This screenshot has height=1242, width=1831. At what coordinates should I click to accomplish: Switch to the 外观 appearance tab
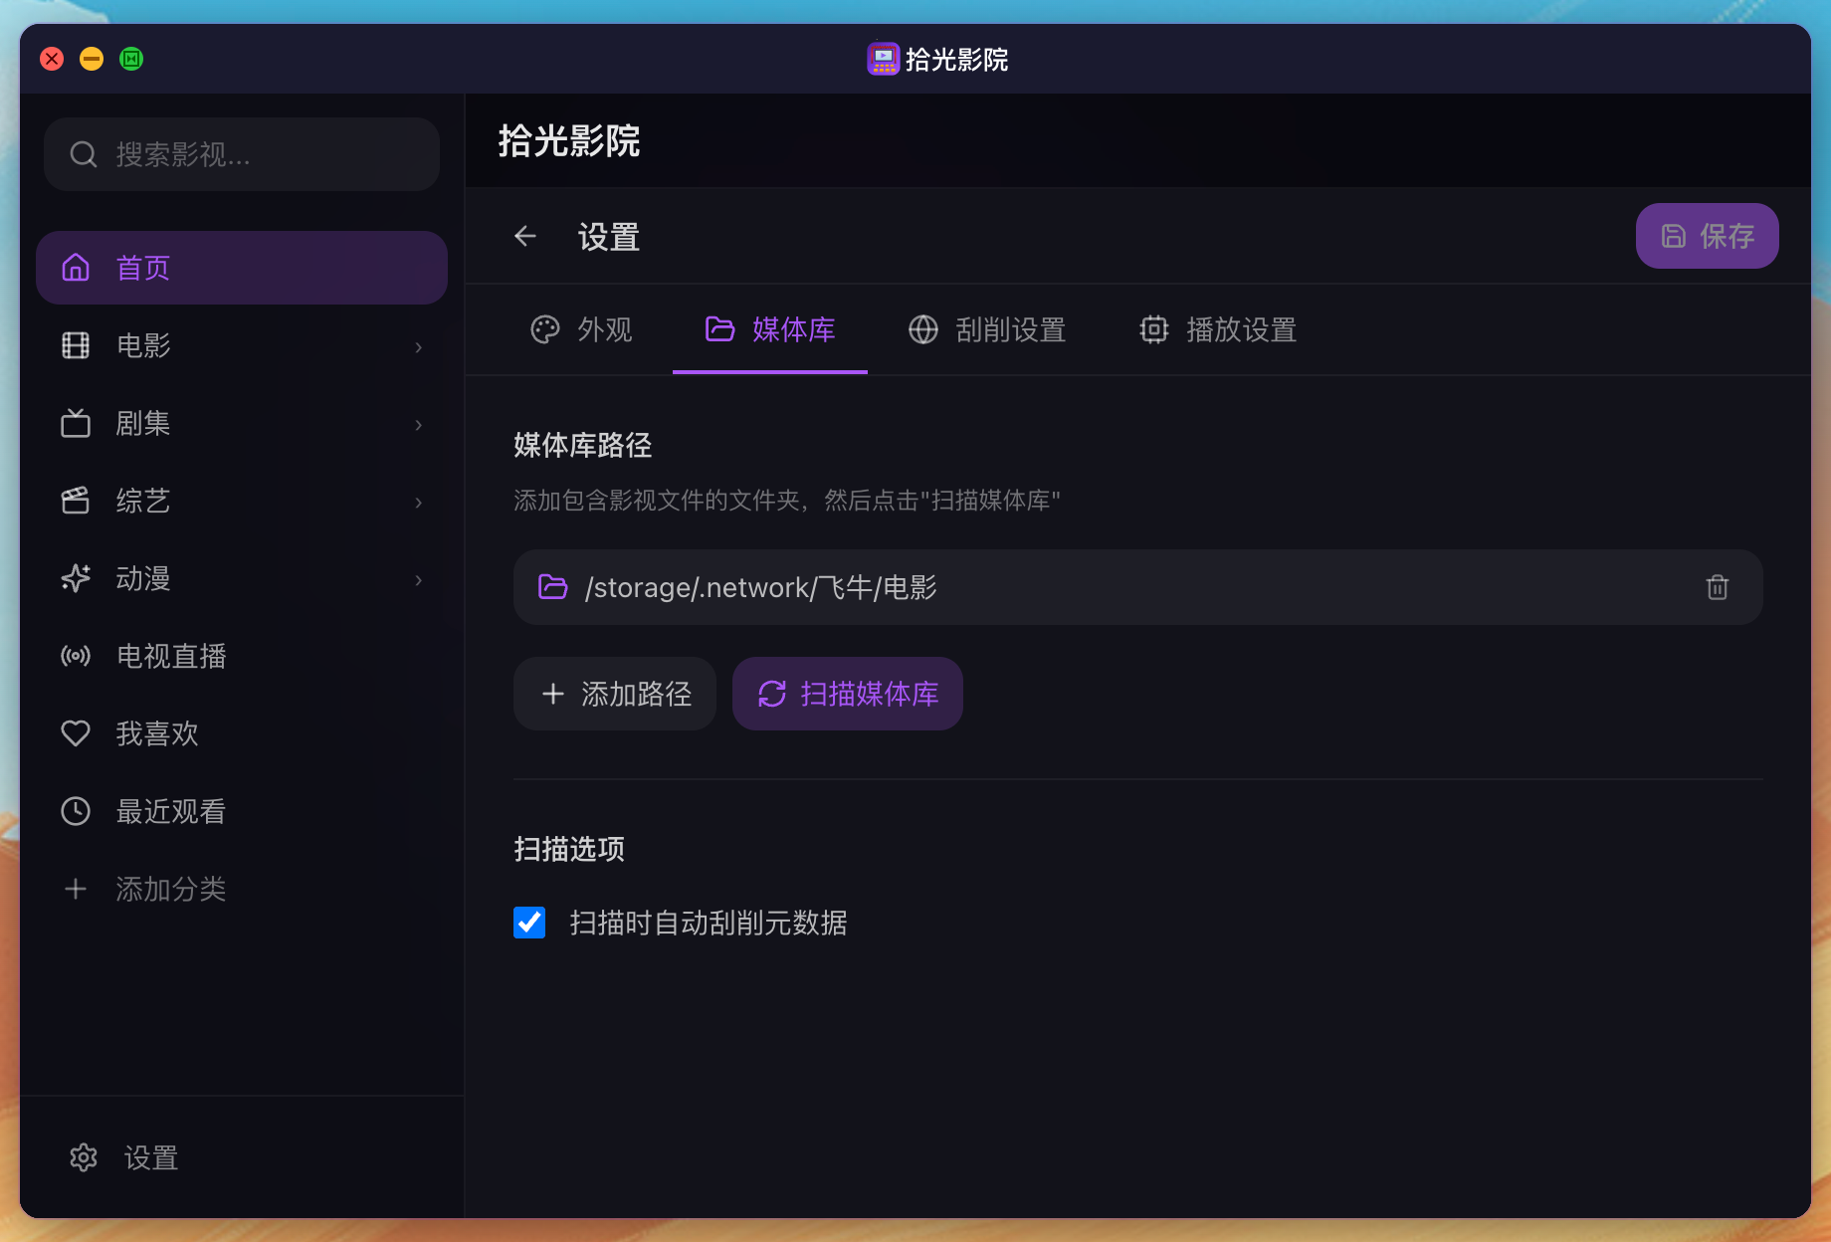click(x=582, y=329)
